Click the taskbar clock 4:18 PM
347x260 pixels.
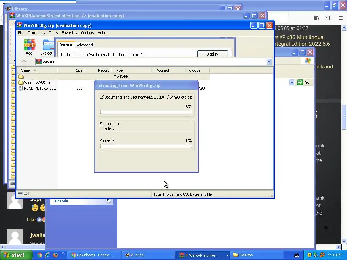(334, 255)
